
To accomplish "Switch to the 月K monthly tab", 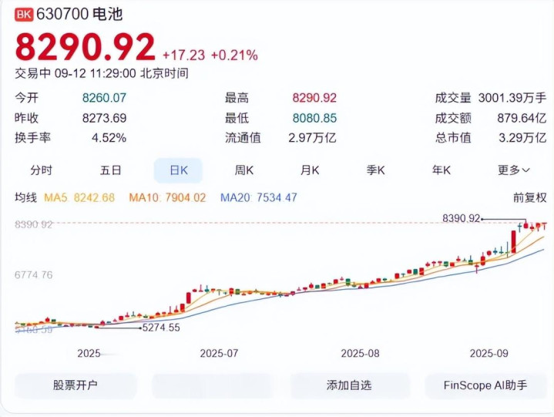I will pos(311,170).
